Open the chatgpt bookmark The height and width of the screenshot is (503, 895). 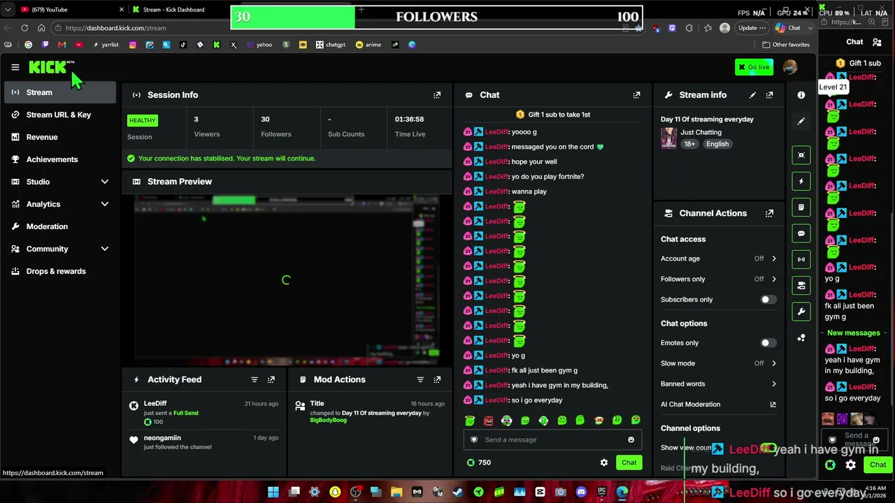pos(331,45)
